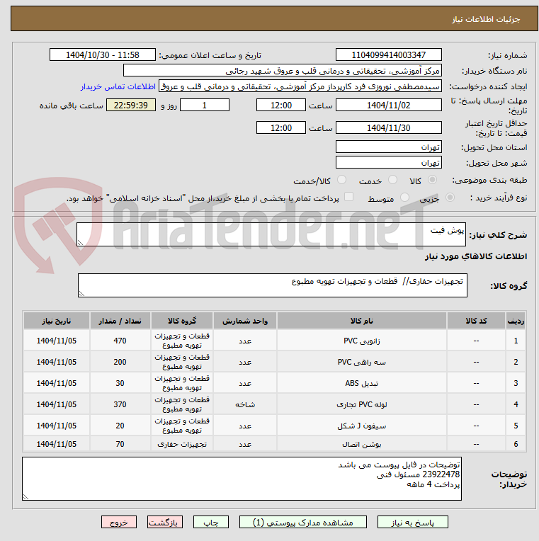The image size is (539, 541).
Task: Click the response deadline date 1404/11/02
Action: pyautogui.click(x=389, y=105)
